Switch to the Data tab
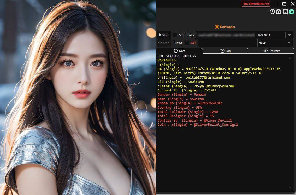296x195 pixels. [180, 51]
